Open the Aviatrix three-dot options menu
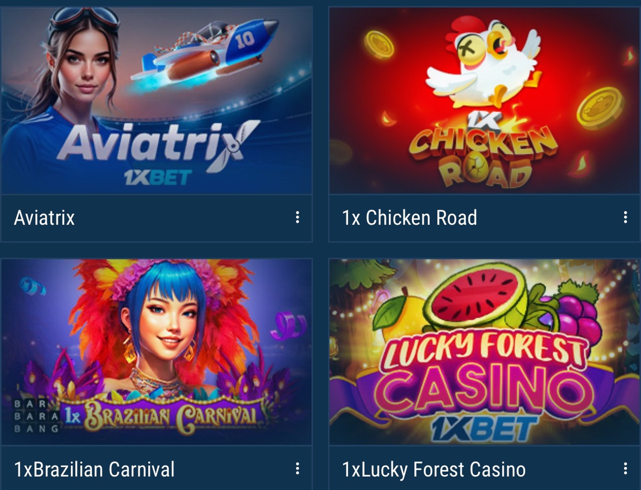 point(297,218)
